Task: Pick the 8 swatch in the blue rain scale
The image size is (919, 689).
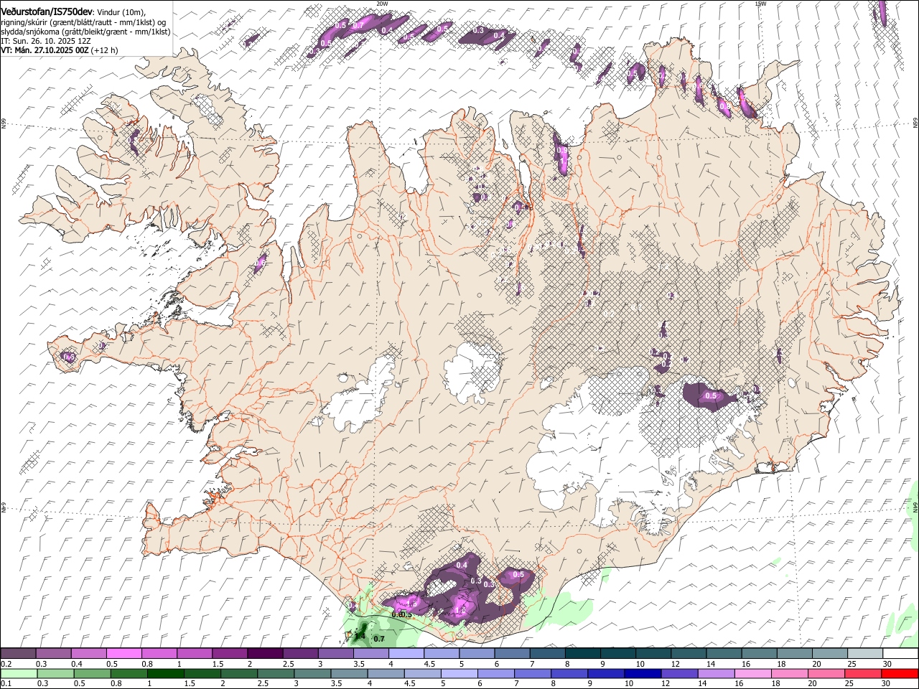Action: point(569,673)
